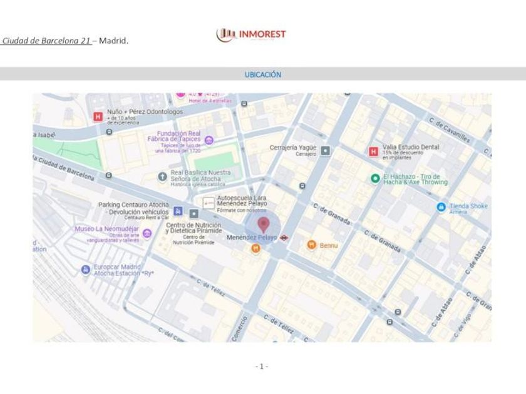Click the orange restaurant icon next to Bennu
Viewport: 526px width, 394px height.
(312, 245)
